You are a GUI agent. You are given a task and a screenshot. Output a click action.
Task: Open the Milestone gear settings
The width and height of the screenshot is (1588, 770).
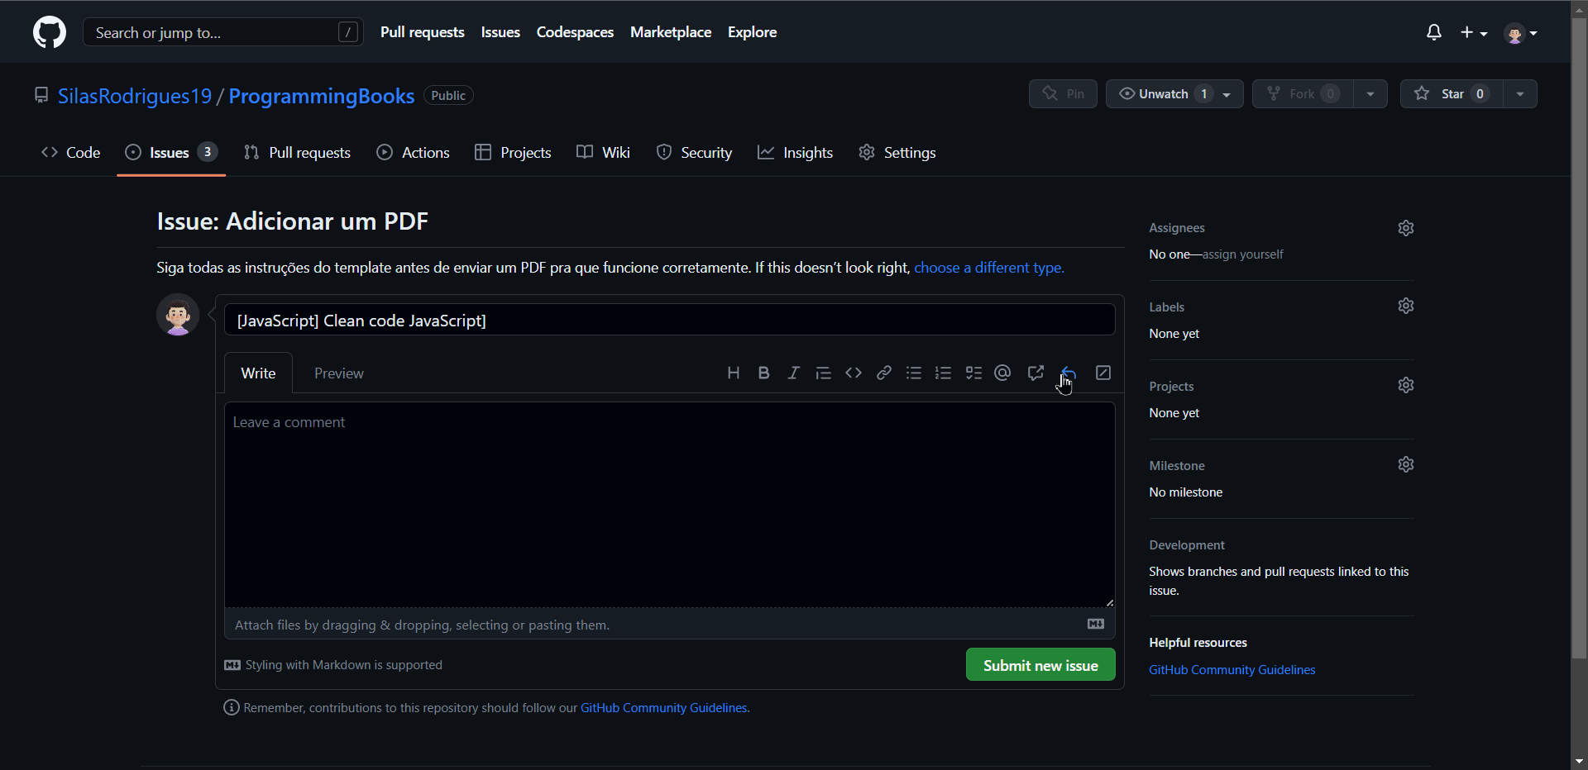click(x=1406, y=464)
